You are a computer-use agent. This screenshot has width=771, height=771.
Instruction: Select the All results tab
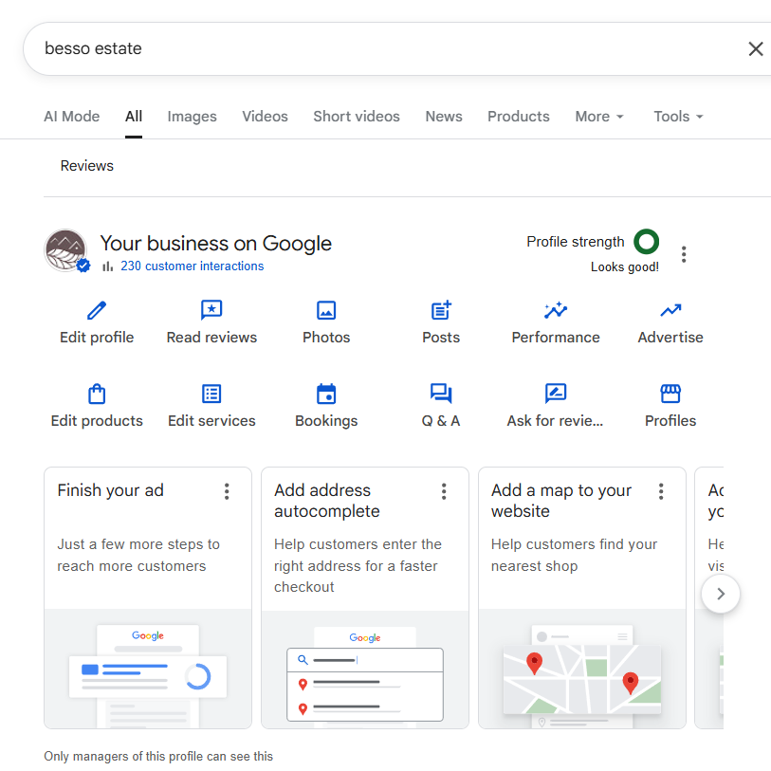pos(134,117)
